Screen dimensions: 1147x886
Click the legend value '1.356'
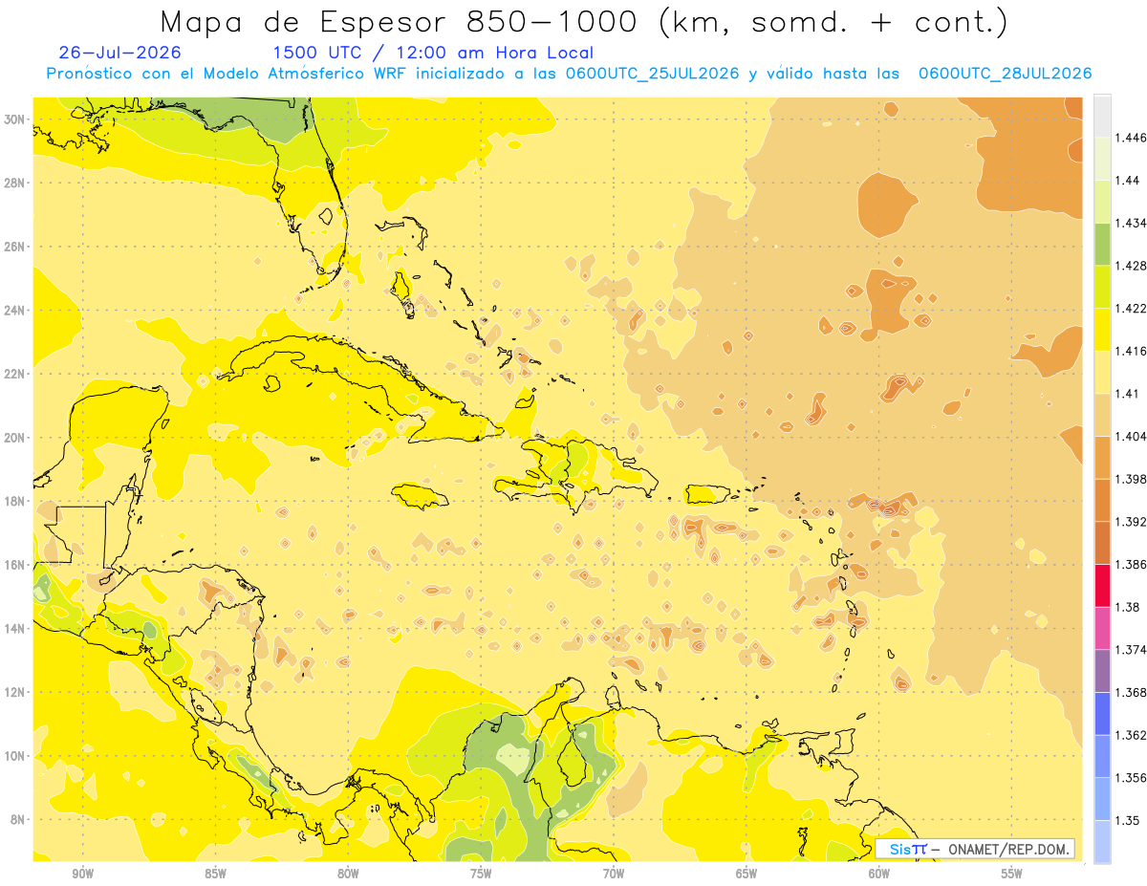click(1131, 778)
